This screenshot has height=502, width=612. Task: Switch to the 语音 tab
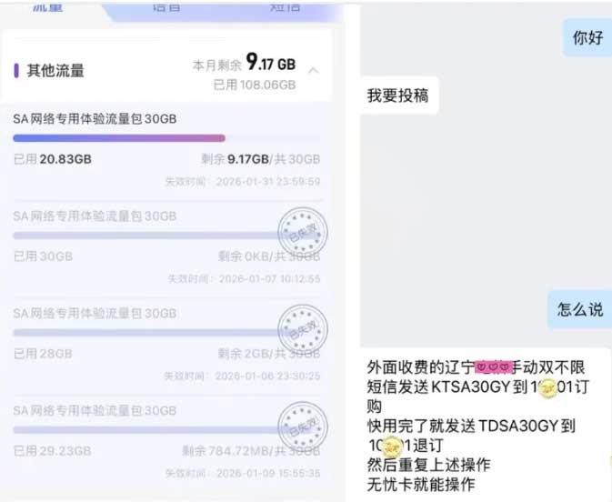166,6
